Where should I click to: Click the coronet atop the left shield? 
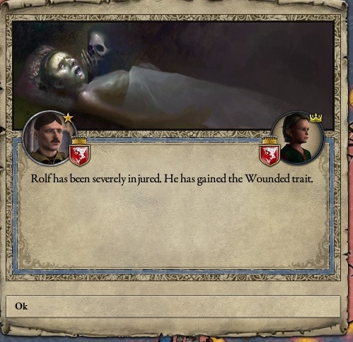coord(79,140)
